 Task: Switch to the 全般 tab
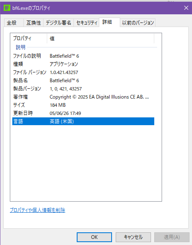point(14,23)
